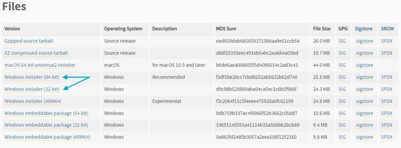Open SIG link for embeddable package (ARM64)
This screenshot has width=401, height=148.
click(x=342, y=137)
